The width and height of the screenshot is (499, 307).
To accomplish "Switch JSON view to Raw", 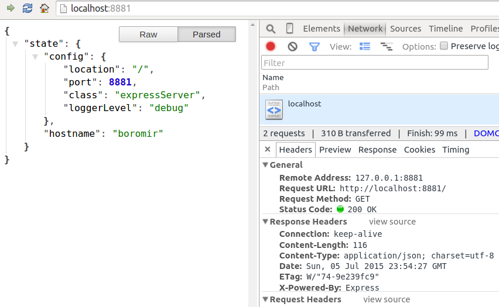I will 148,35.
